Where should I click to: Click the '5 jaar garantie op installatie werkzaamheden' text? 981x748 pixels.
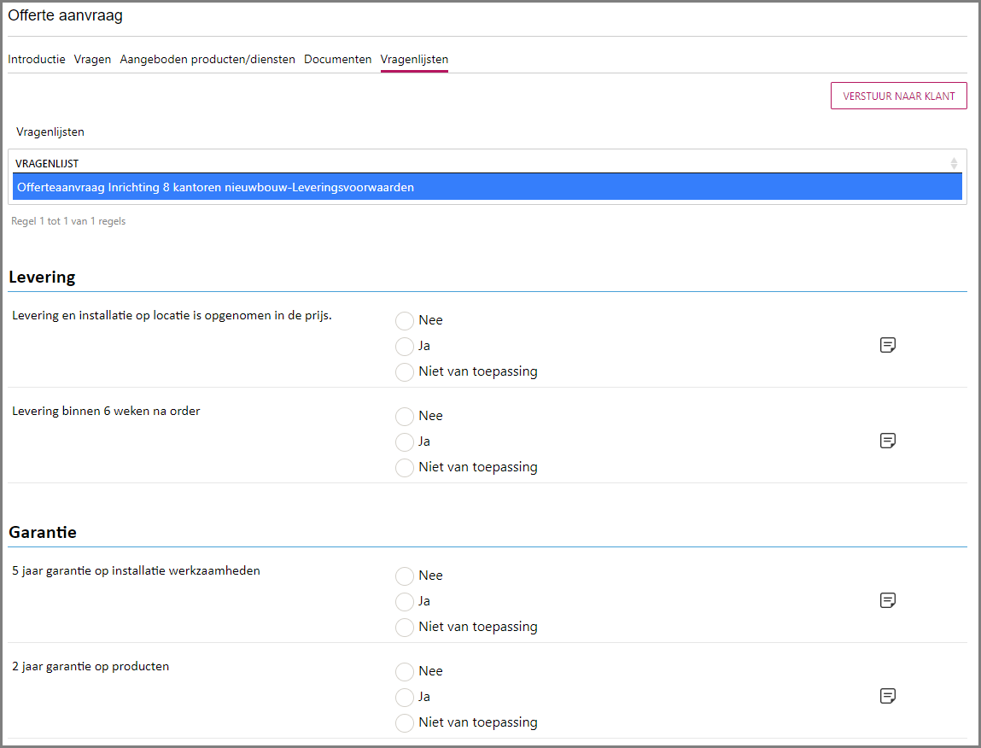(136, 571)
